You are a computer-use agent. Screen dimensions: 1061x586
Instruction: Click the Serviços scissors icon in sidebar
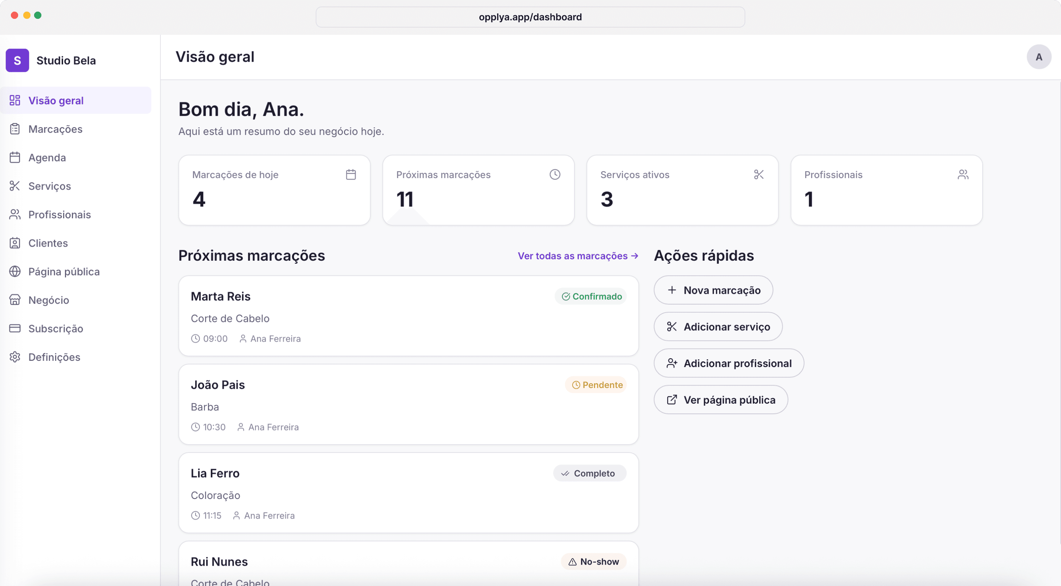coord(15,186)
